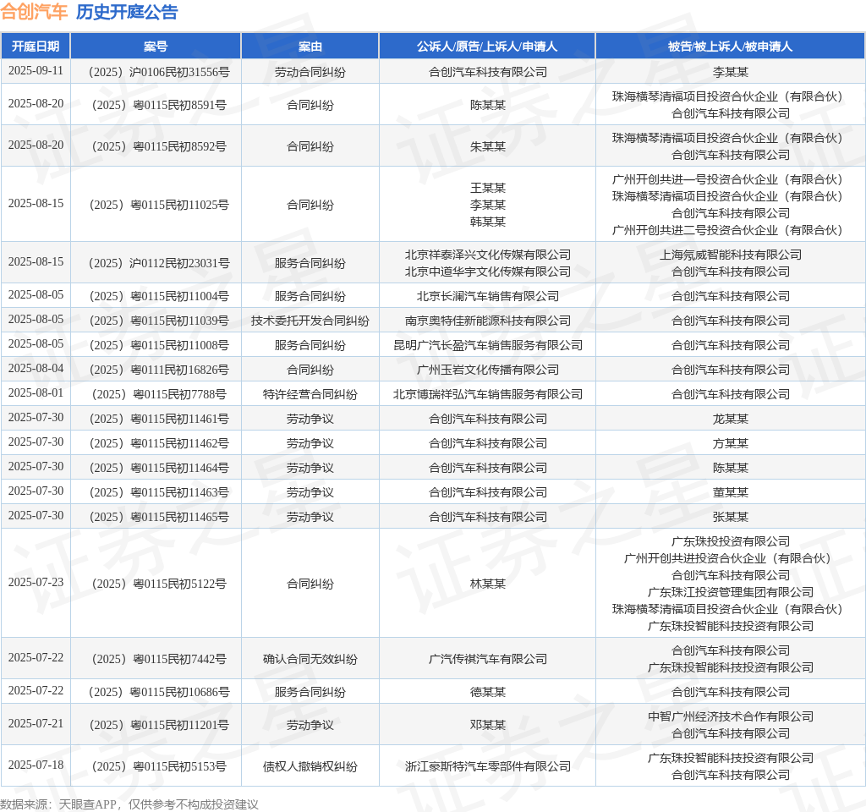The height and width of the screenshot is (812, 866).
Task: Click the date 2025-09-11
Action: (36, 71)
